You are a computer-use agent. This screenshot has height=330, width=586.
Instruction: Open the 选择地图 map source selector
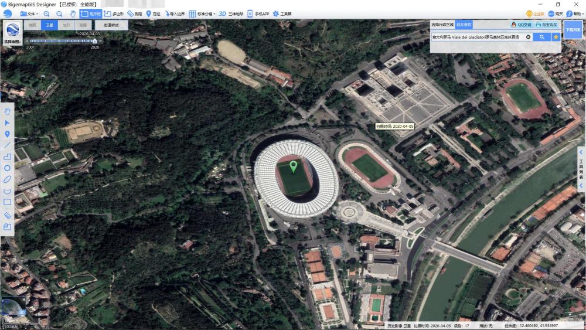point(12,33)
